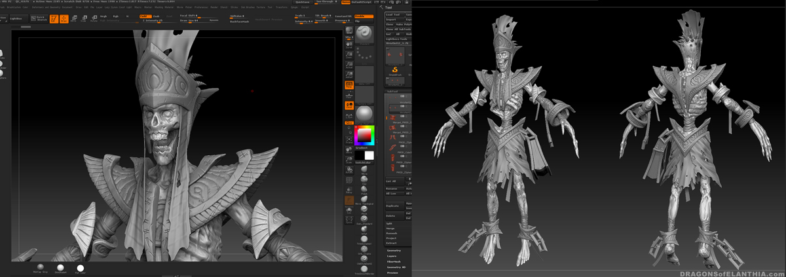Select the Polish brush icon
786x277 pixels.
[364, 190]
